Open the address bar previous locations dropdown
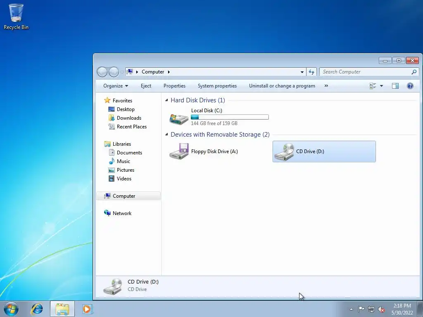 (x=302, y=72)
